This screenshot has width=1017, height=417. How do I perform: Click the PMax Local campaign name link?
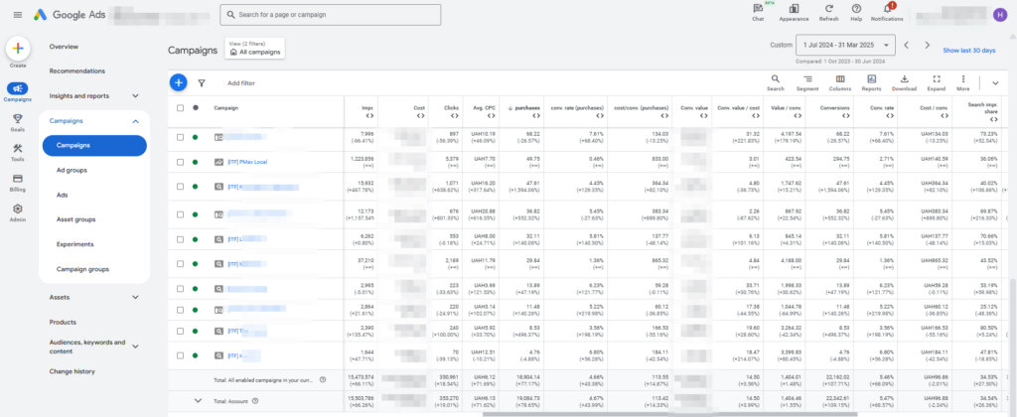(x=248, y=162)
